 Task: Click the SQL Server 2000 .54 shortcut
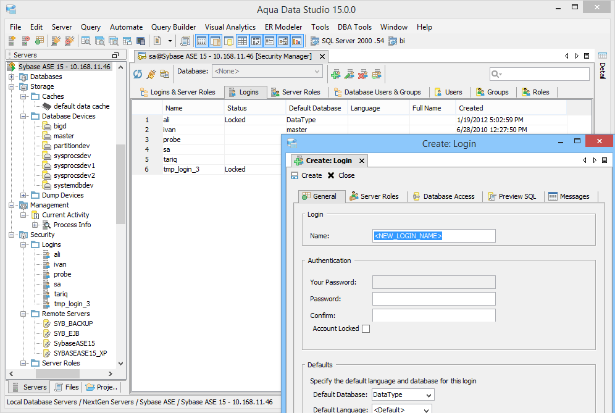[348, 41]
